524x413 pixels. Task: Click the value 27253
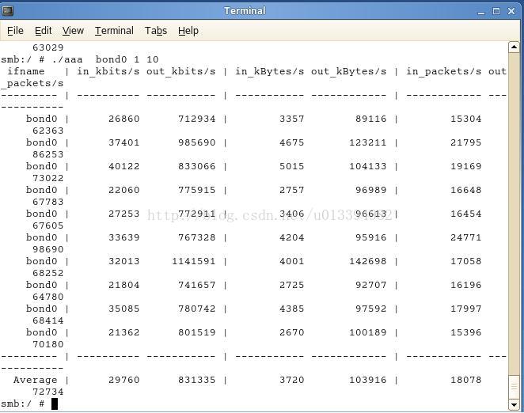[x=123, y=214]
